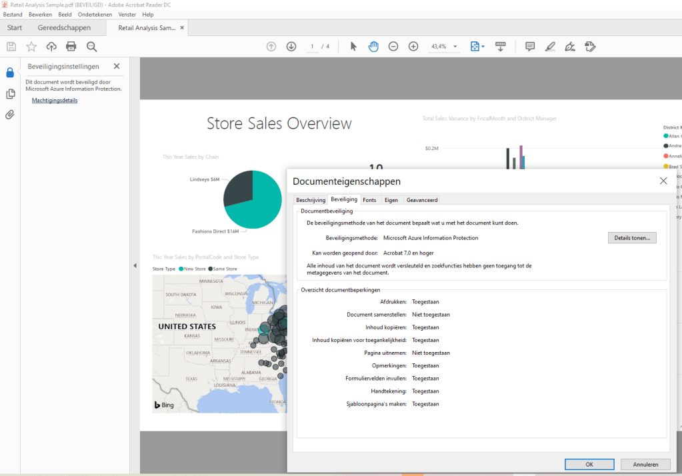Click the Details tonen button

point(631,237)
